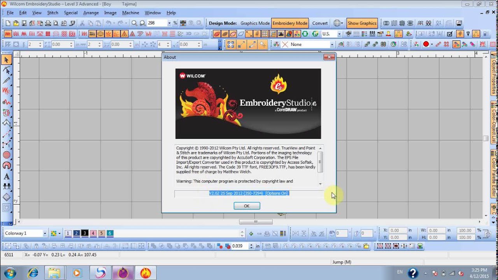Expand the Redo history dropdown arrow

point(126,23)
